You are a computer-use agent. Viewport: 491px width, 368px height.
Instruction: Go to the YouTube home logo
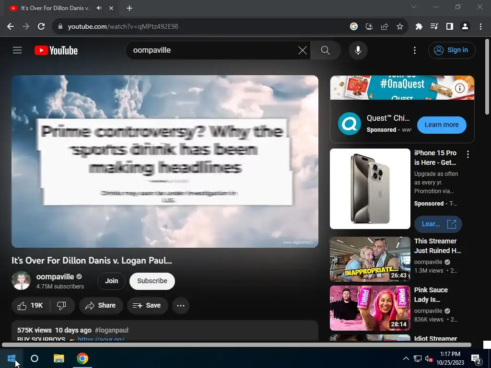(56, 50)
